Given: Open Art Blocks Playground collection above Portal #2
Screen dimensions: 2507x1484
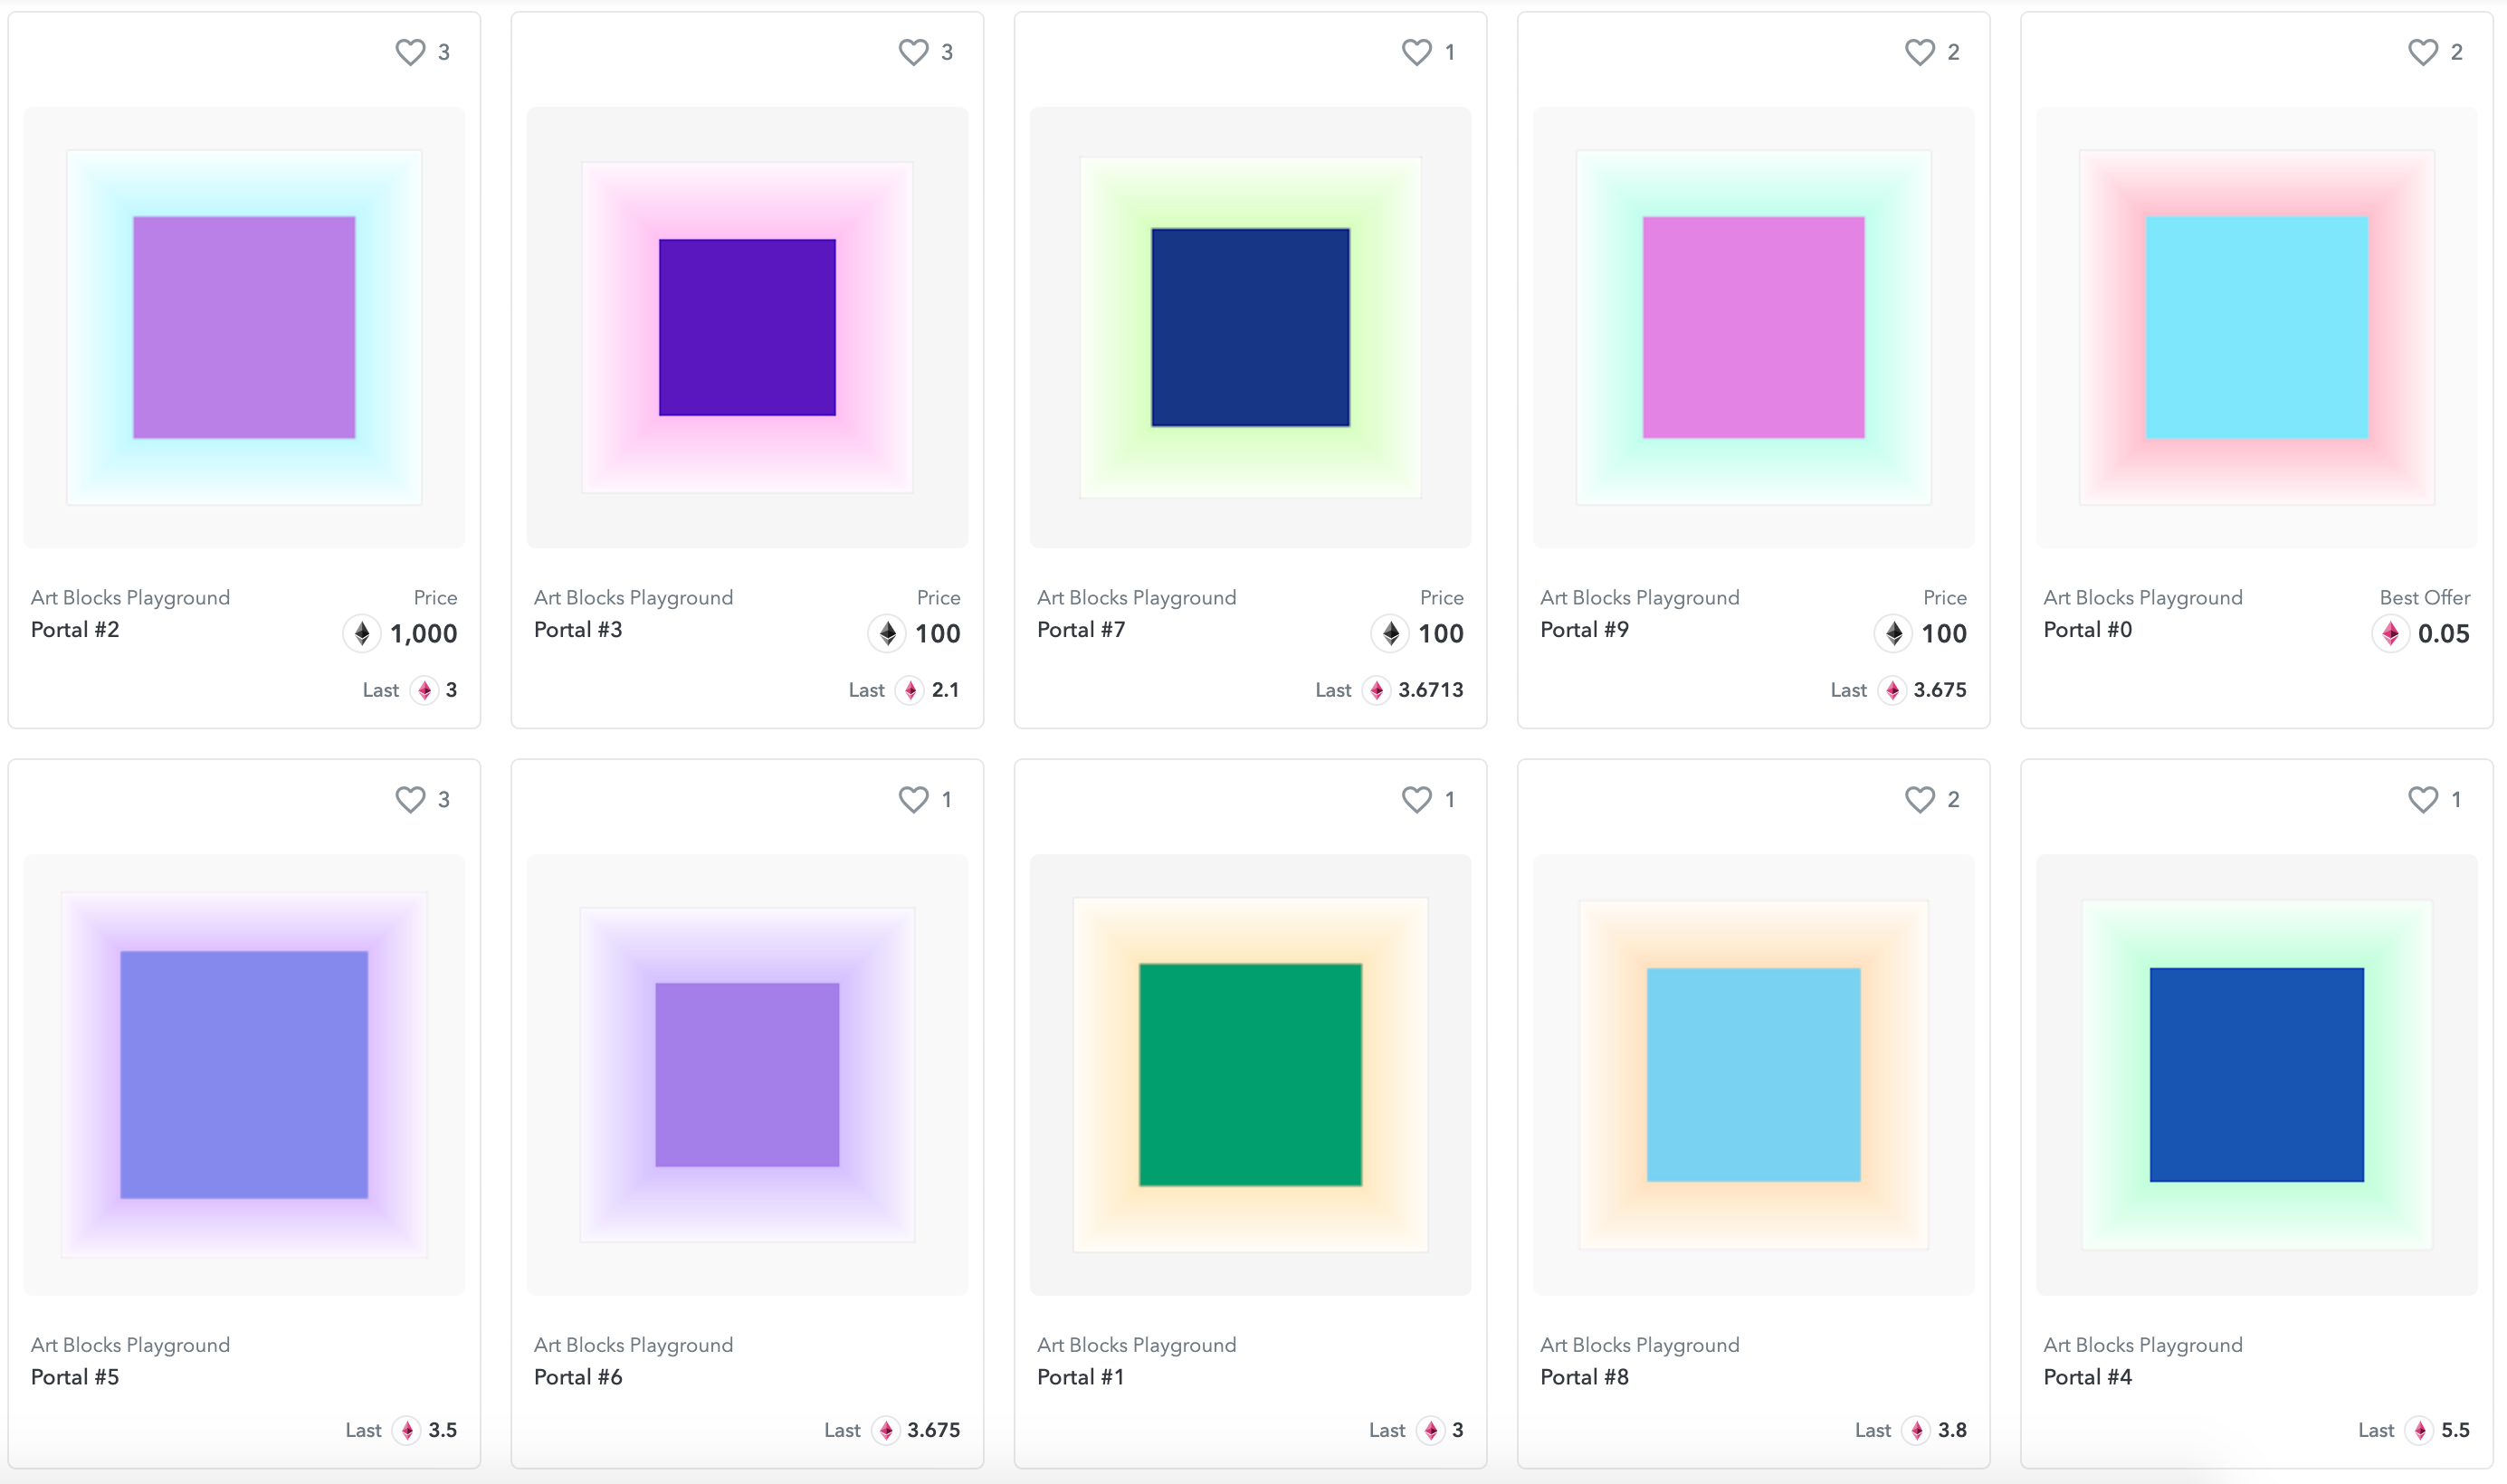Looking at the screenshot, I should click(x=130, y=598).
